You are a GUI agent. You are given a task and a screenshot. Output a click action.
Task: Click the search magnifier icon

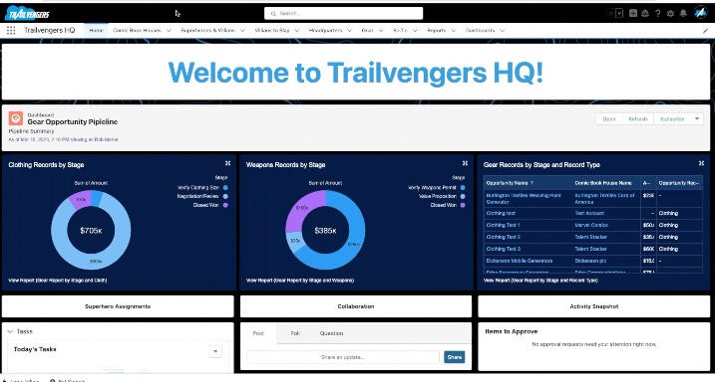tap(273, 14)
